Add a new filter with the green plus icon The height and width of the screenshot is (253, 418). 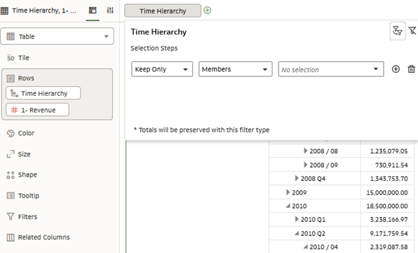[x=207, y=10]
